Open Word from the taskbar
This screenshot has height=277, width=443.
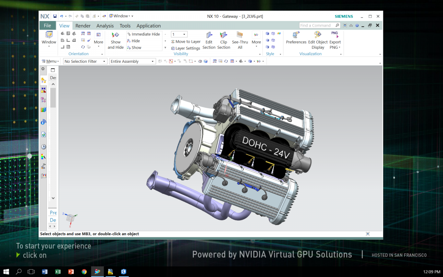(45, 271)
